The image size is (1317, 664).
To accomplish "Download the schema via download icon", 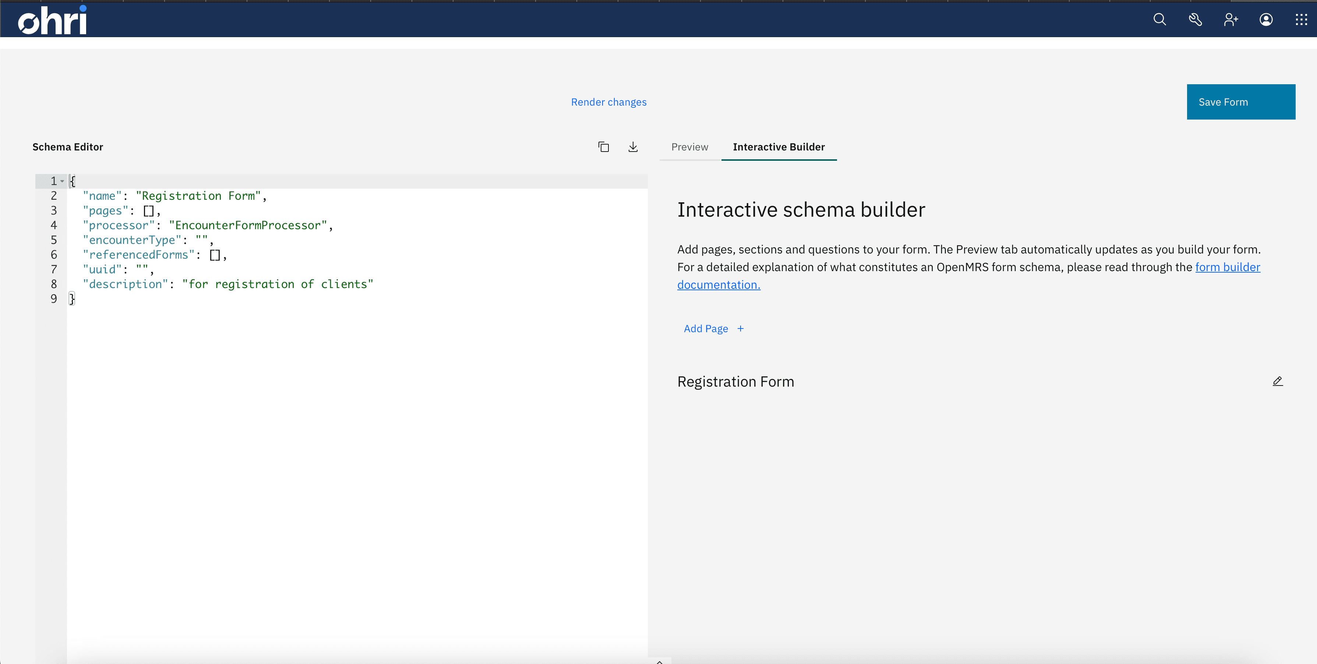I will pyautogui.click(x=633, y=147).
